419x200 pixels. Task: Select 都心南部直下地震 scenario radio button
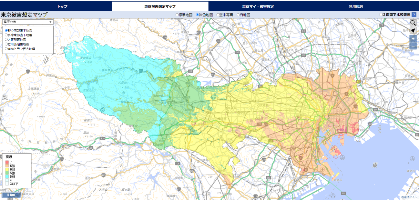[6, 31]
